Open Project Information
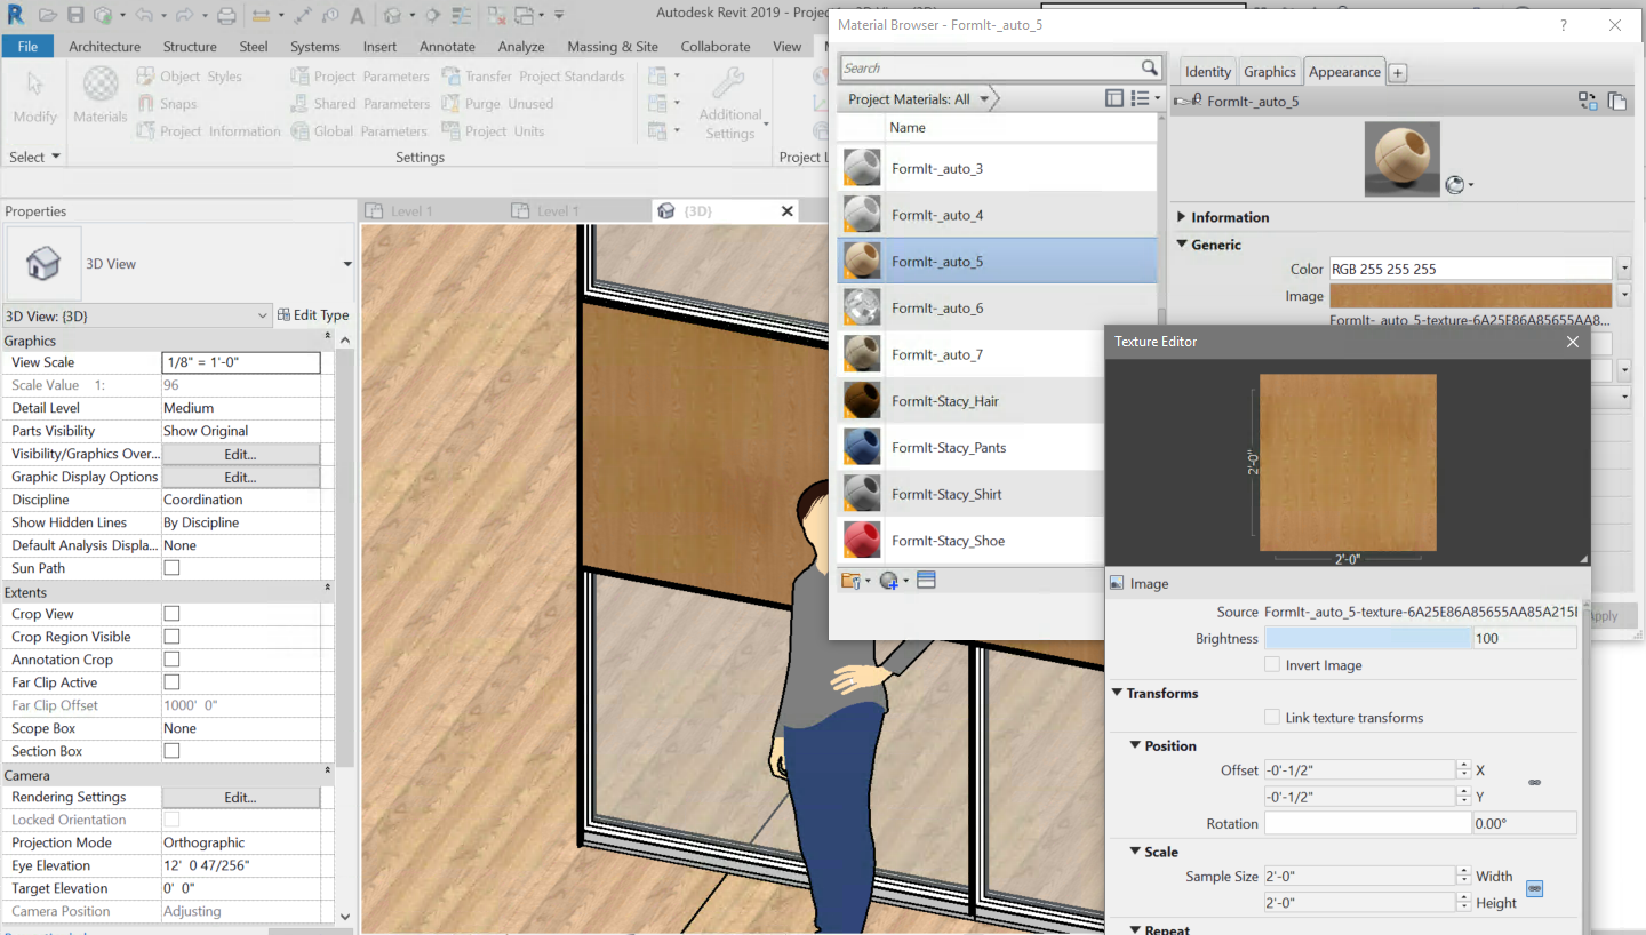This screenshot has width=1646, height=935. pos(209,131)
